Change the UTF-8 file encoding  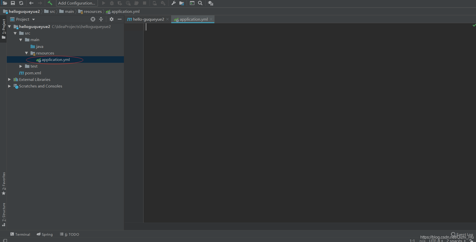436,240
